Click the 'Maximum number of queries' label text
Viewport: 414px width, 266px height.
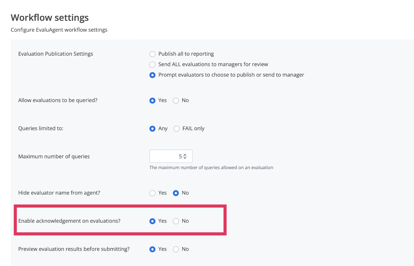pos(54,157)
